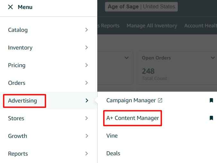Expand the Catalog submenu arrow

pyautogui.click(x=87, y=30)
